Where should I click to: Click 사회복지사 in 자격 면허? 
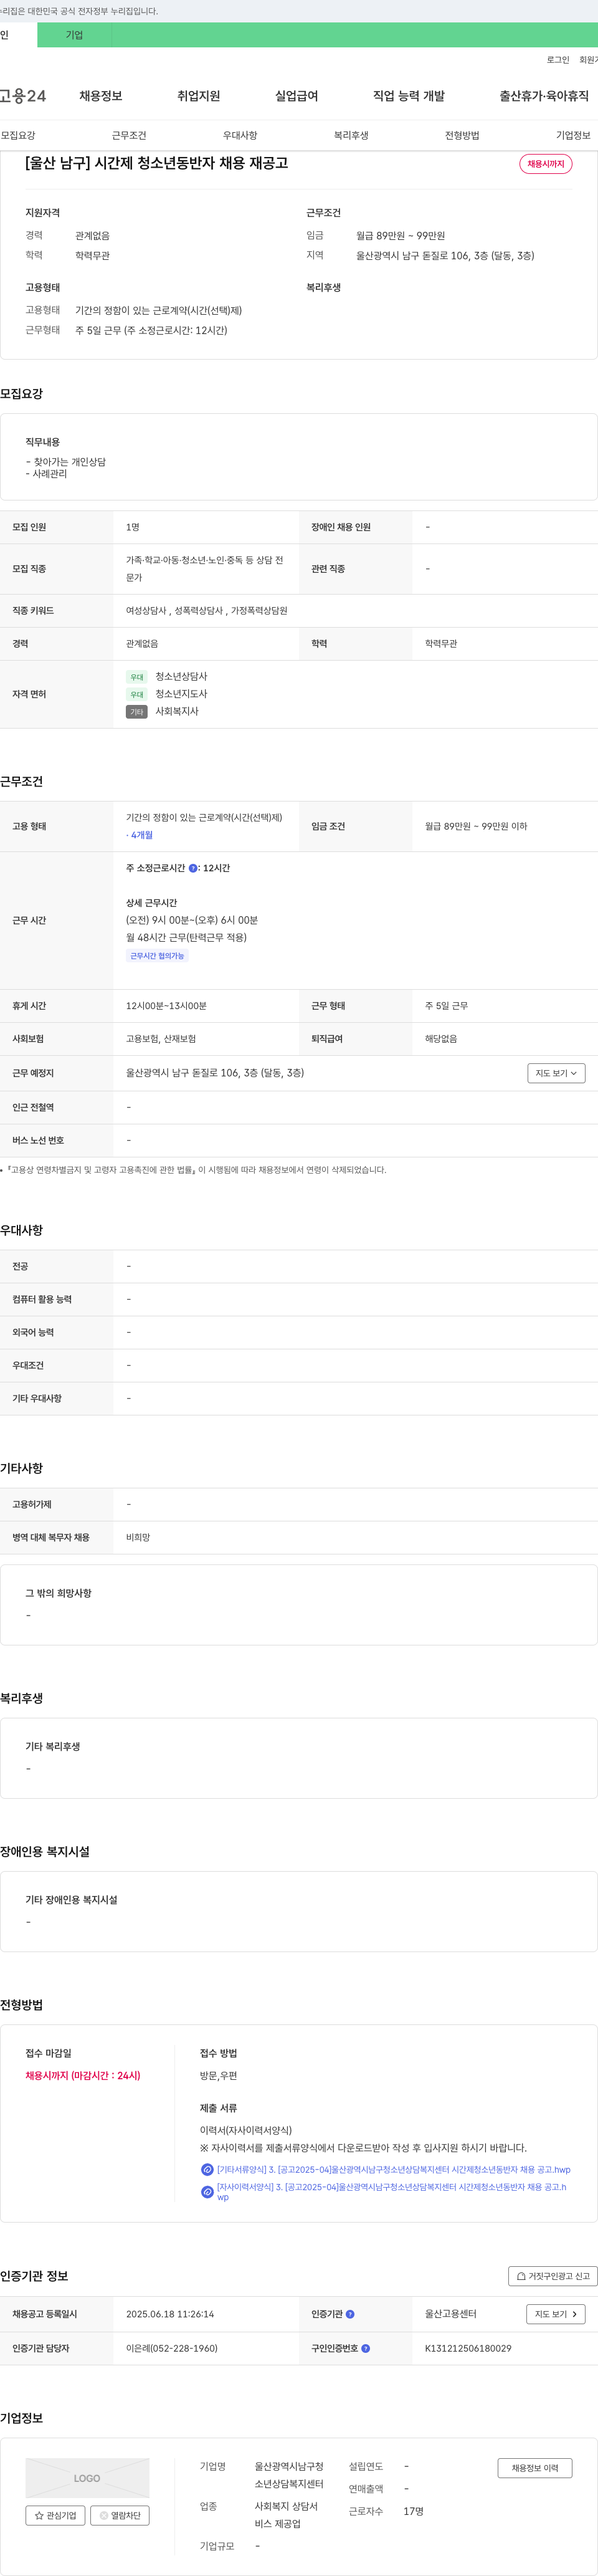pos(177,711)
